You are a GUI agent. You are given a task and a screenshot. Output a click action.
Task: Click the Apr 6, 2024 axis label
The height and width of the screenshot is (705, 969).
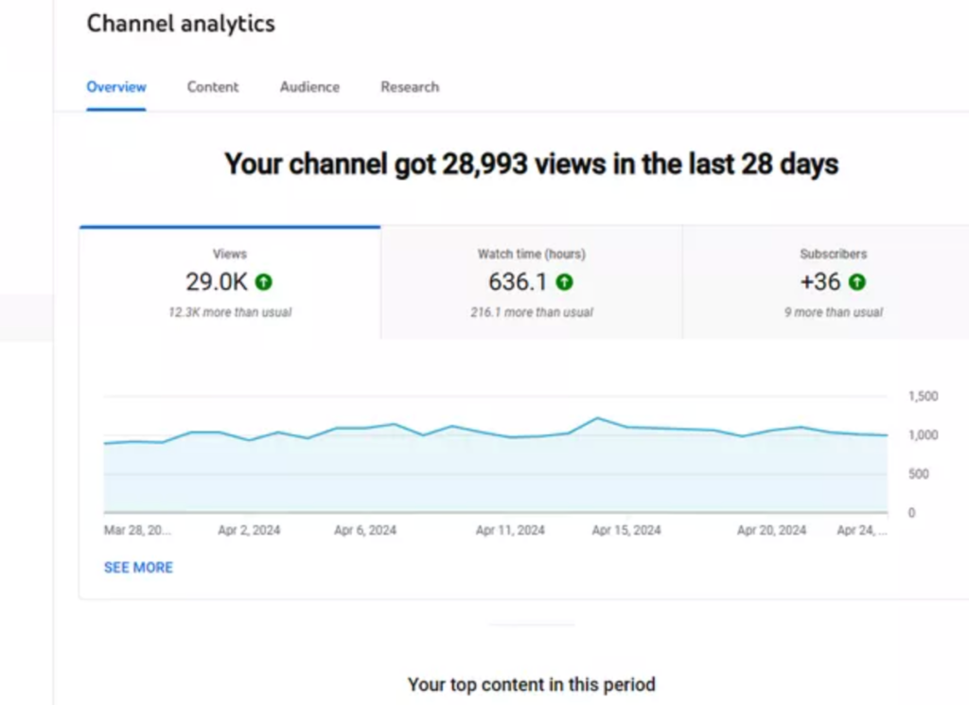(x=365, y=531)
